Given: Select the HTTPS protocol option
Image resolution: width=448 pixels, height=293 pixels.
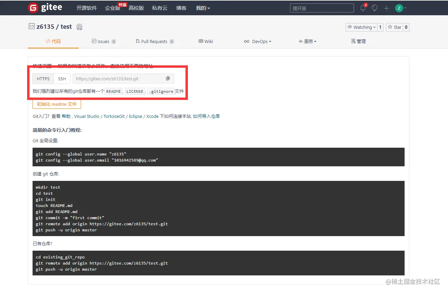Looking at the screenshot, I should point(43,79).
